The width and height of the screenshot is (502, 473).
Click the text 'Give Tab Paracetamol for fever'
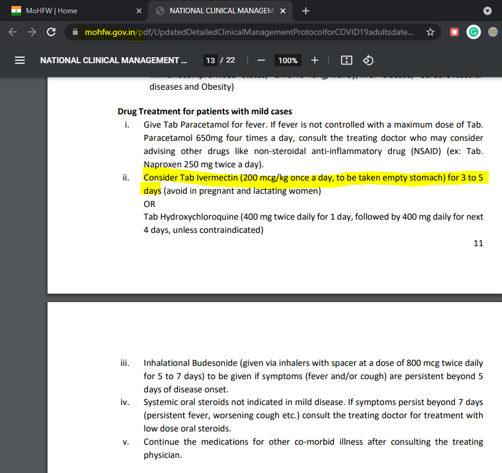coord(205,125)
